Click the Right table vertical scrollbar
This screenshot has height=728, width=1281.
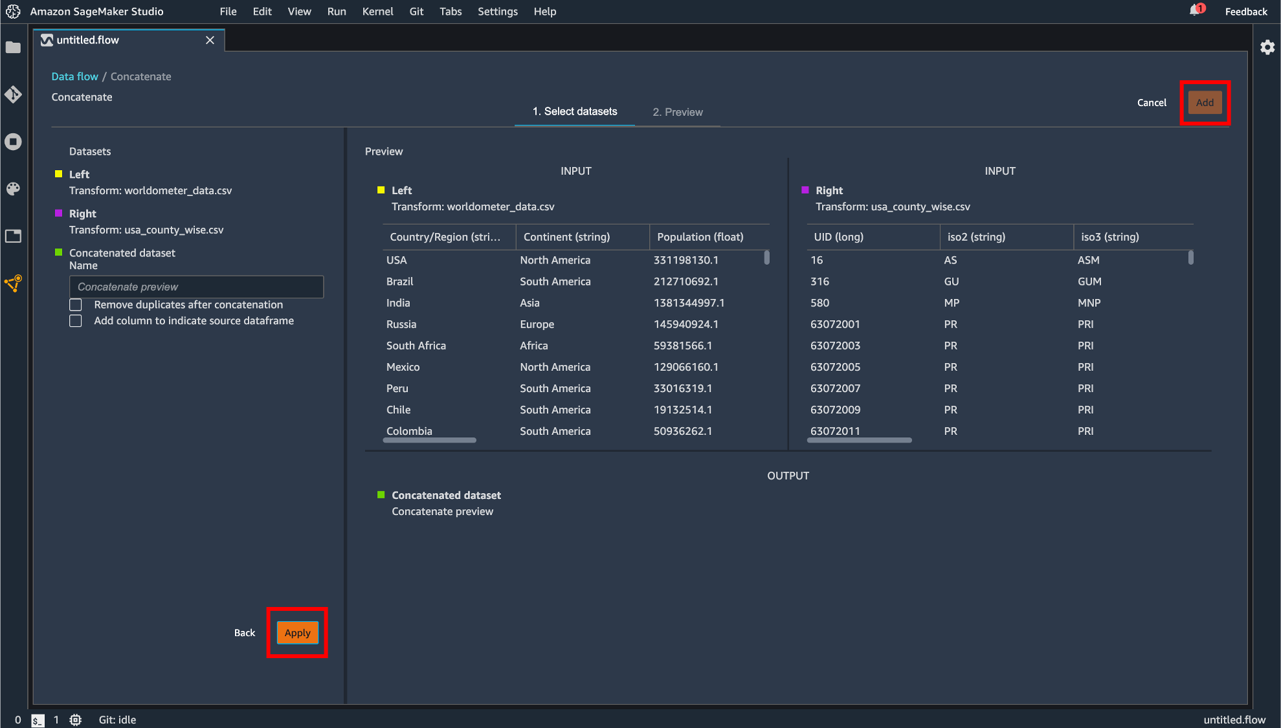[1190, 258]
